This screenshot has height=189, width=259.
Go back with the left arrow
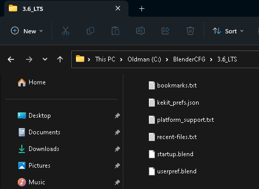click(x=11, y=59)
